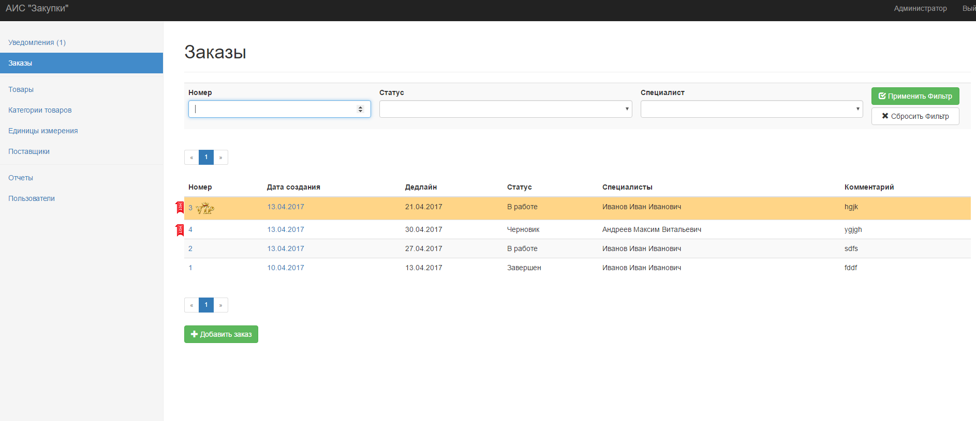The width and height of the screenshot is (976, 421).
Task: Click comment ygjgh in order 4
Action: [x=853, y=229]
